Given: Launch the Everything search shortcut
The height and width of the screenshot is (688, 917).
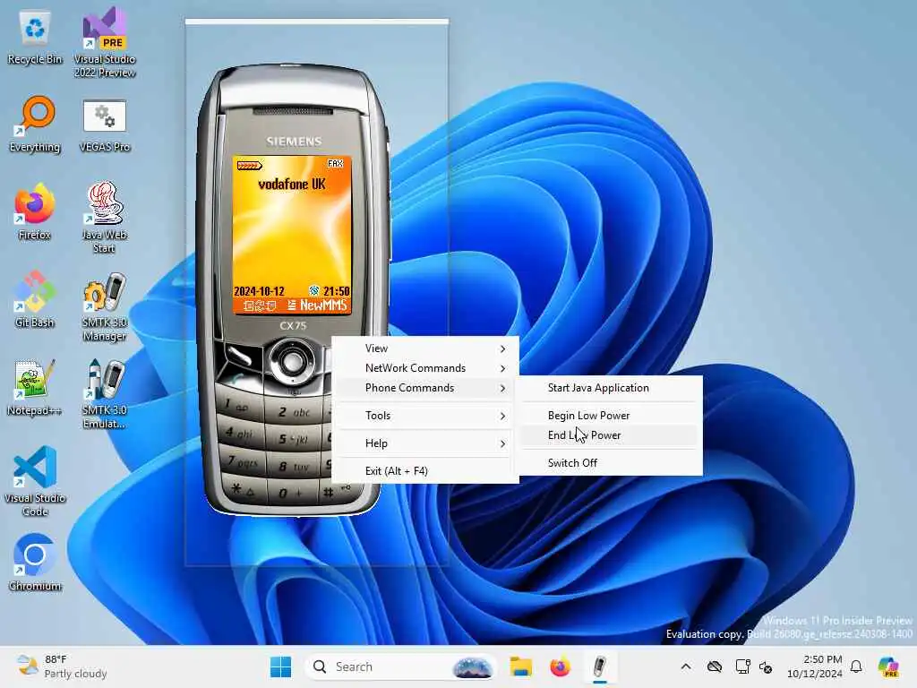Looking at the screenshot, I should (x=35, y=125).
